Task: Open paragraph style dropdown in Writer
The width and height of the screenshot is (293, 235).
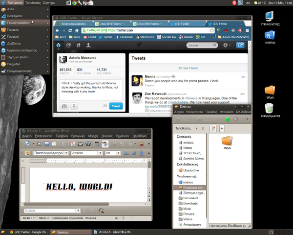Action: 66,153
